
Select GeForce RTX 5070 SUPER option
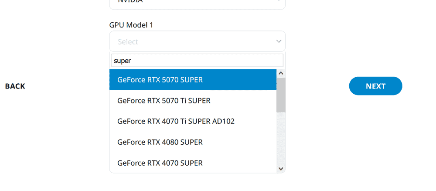160,80
